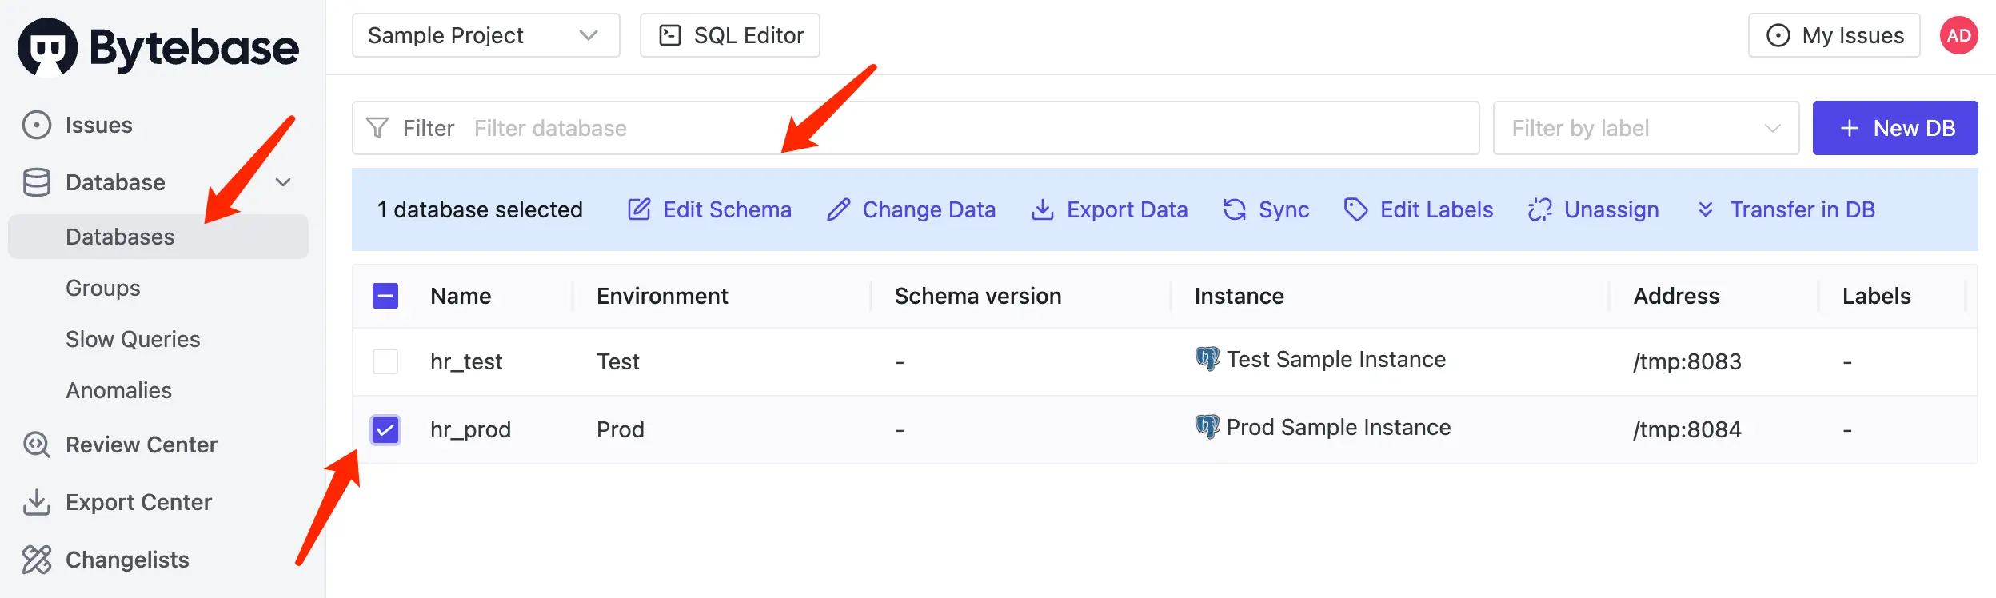The height and width of the screenshot is (598, 1996).
Task: Click the Transfer in DB chevrons icon
Action: [1706, 209]
